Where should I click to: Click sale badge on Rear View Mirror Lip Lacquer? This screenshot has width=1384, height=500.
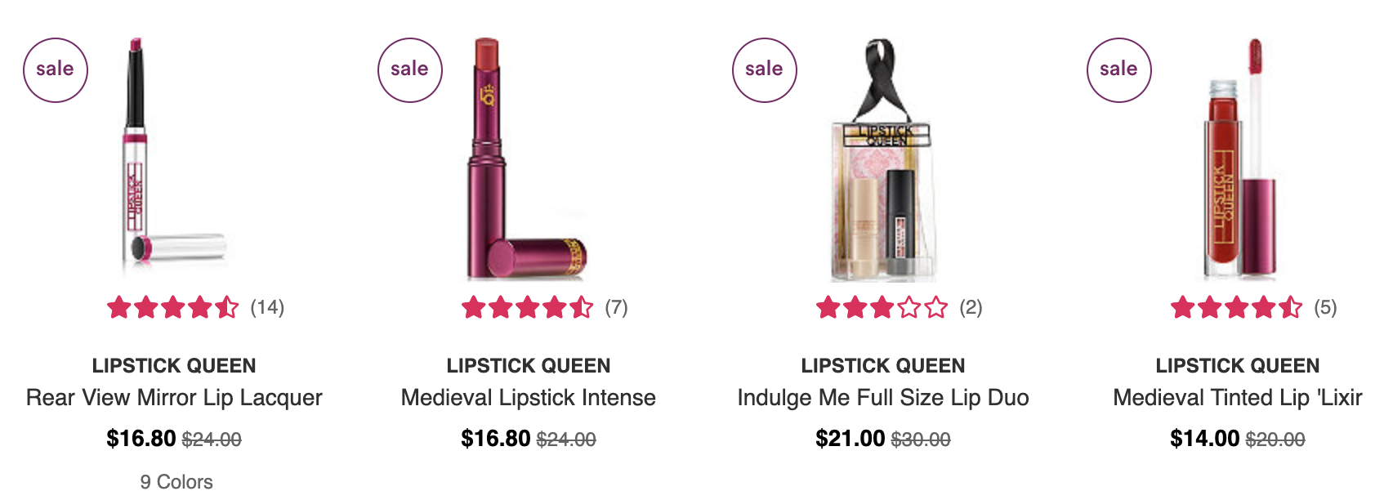[x=56, y=70]
